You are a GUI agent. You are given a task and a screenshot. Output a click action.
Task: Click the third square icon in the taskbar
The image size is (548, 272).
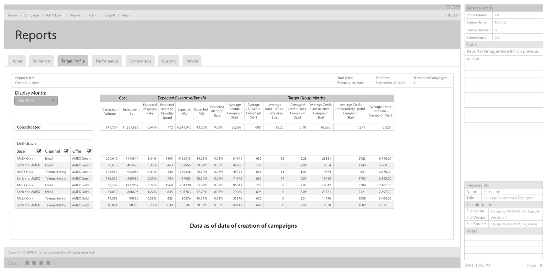pyautogui.click(x=41, y=263)
